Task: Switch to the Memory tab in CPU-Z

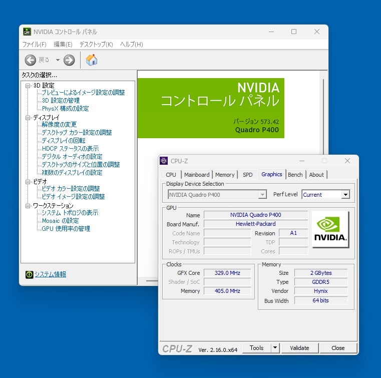Action: (225, 175)
